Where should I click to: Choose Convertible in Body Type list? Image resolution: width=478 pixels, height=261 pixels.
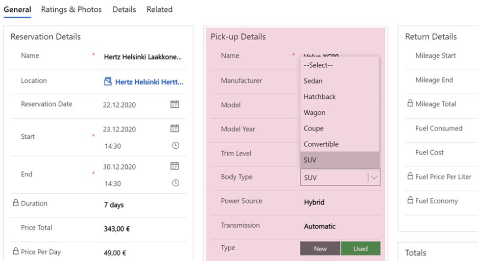(x=339, y=144)
